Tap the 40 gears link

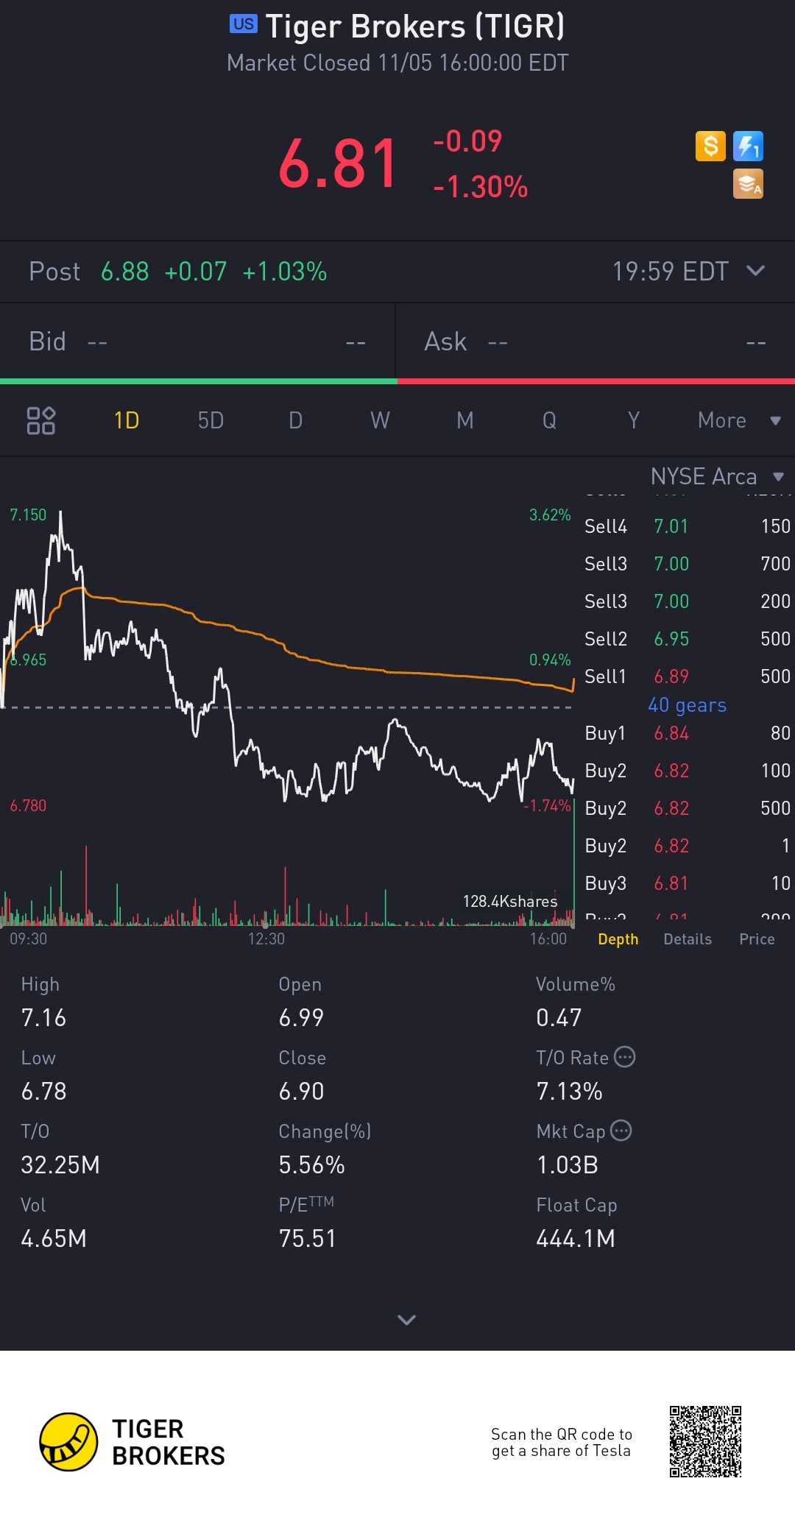(687, 705)
